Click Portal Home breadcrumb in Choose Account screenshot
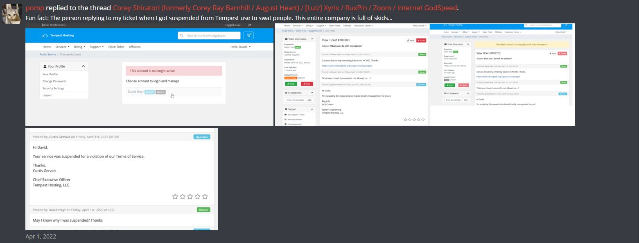The width and height of the screenshot is (639, 243). [47, 54]
